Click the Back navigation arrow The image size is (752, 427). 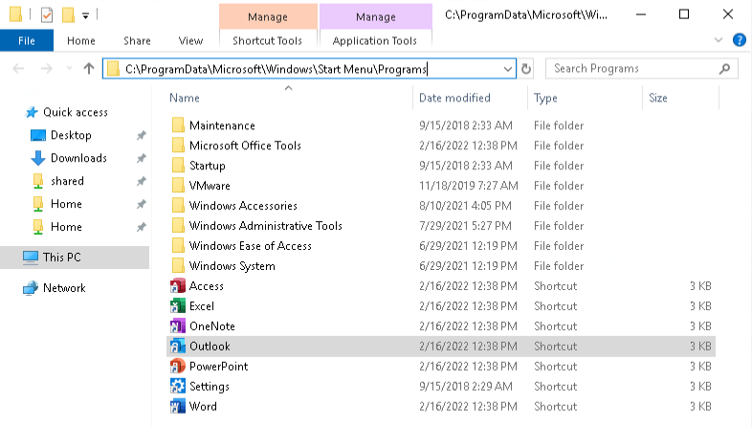tap(18, 69)
